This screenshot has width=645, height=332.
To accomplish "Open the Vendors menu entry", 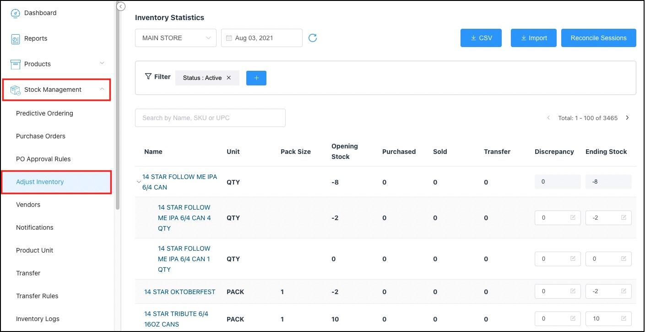I will 28,205.
